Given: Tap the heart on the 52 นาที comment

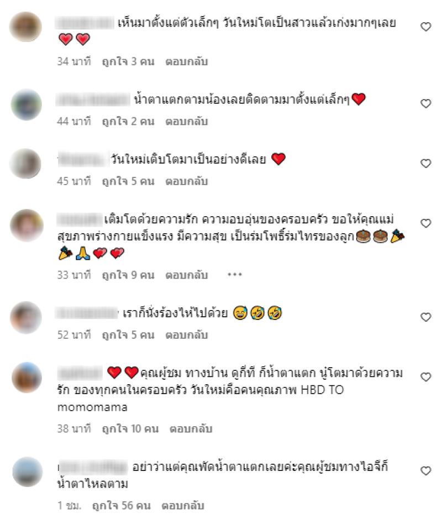Looking at the screenshot, I should click(426, 317).
